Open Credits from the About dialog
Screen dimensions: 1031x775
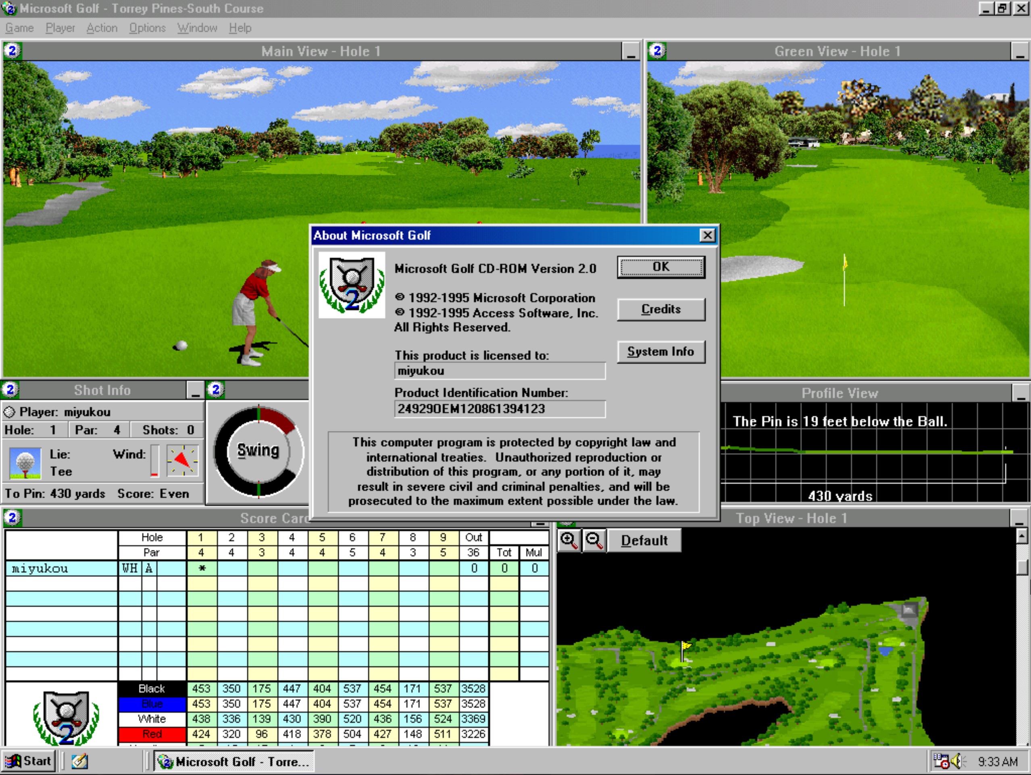[x=661, y=309]
